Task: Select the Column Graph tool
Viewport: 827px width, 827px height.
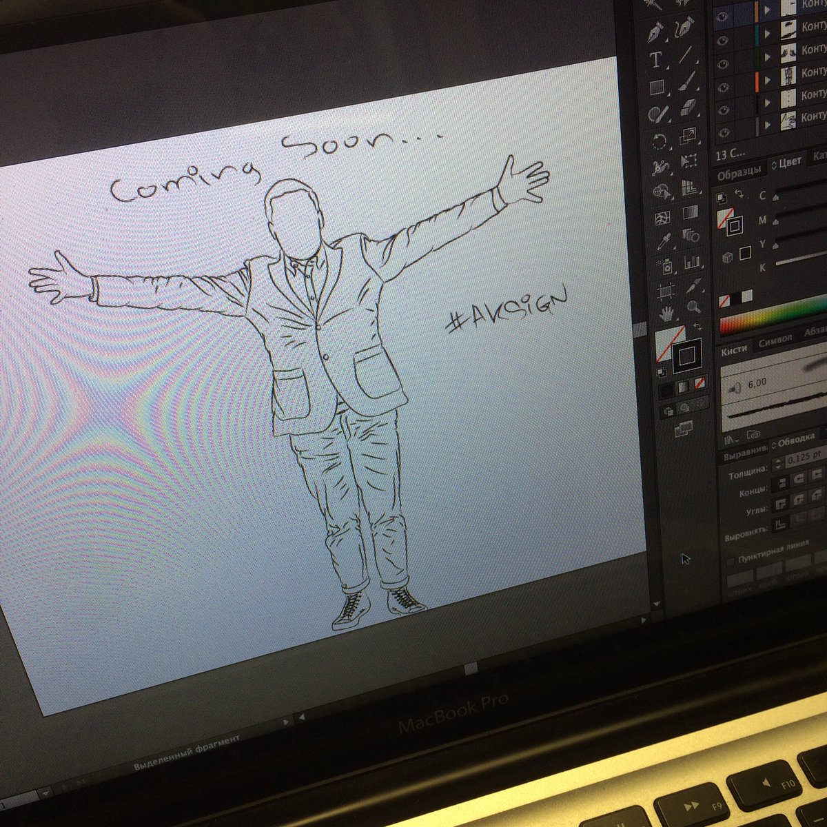Action: click(x=692, y=261)
